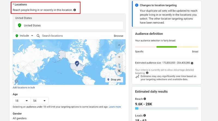Screen dimensions: 218x121
Task: Click the info icon next to Leads
Action: tap(145, 115)
